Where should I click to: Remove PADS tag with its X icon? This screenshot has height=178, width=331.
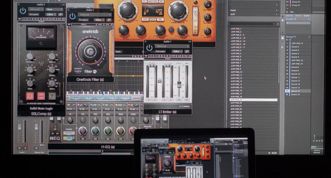point(276,10)
